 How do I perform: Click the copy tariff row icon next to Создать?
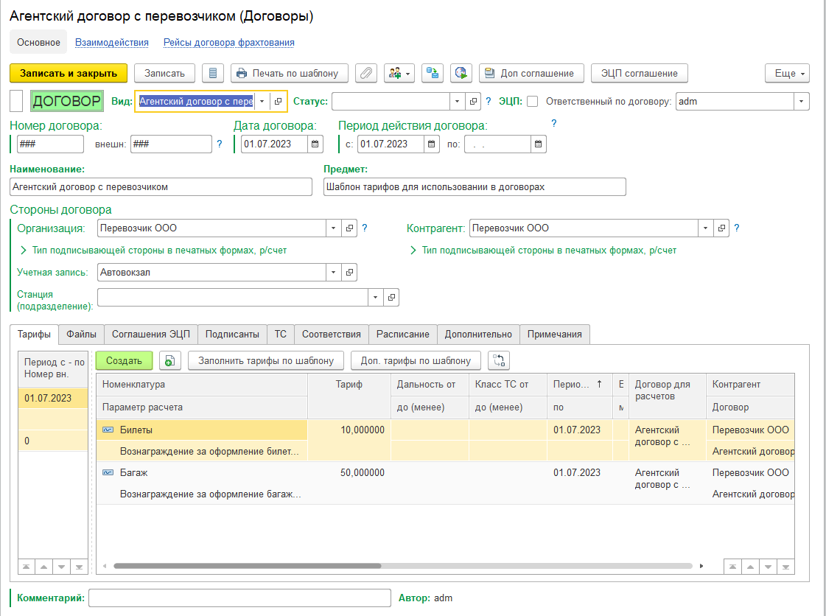[170, 360]
